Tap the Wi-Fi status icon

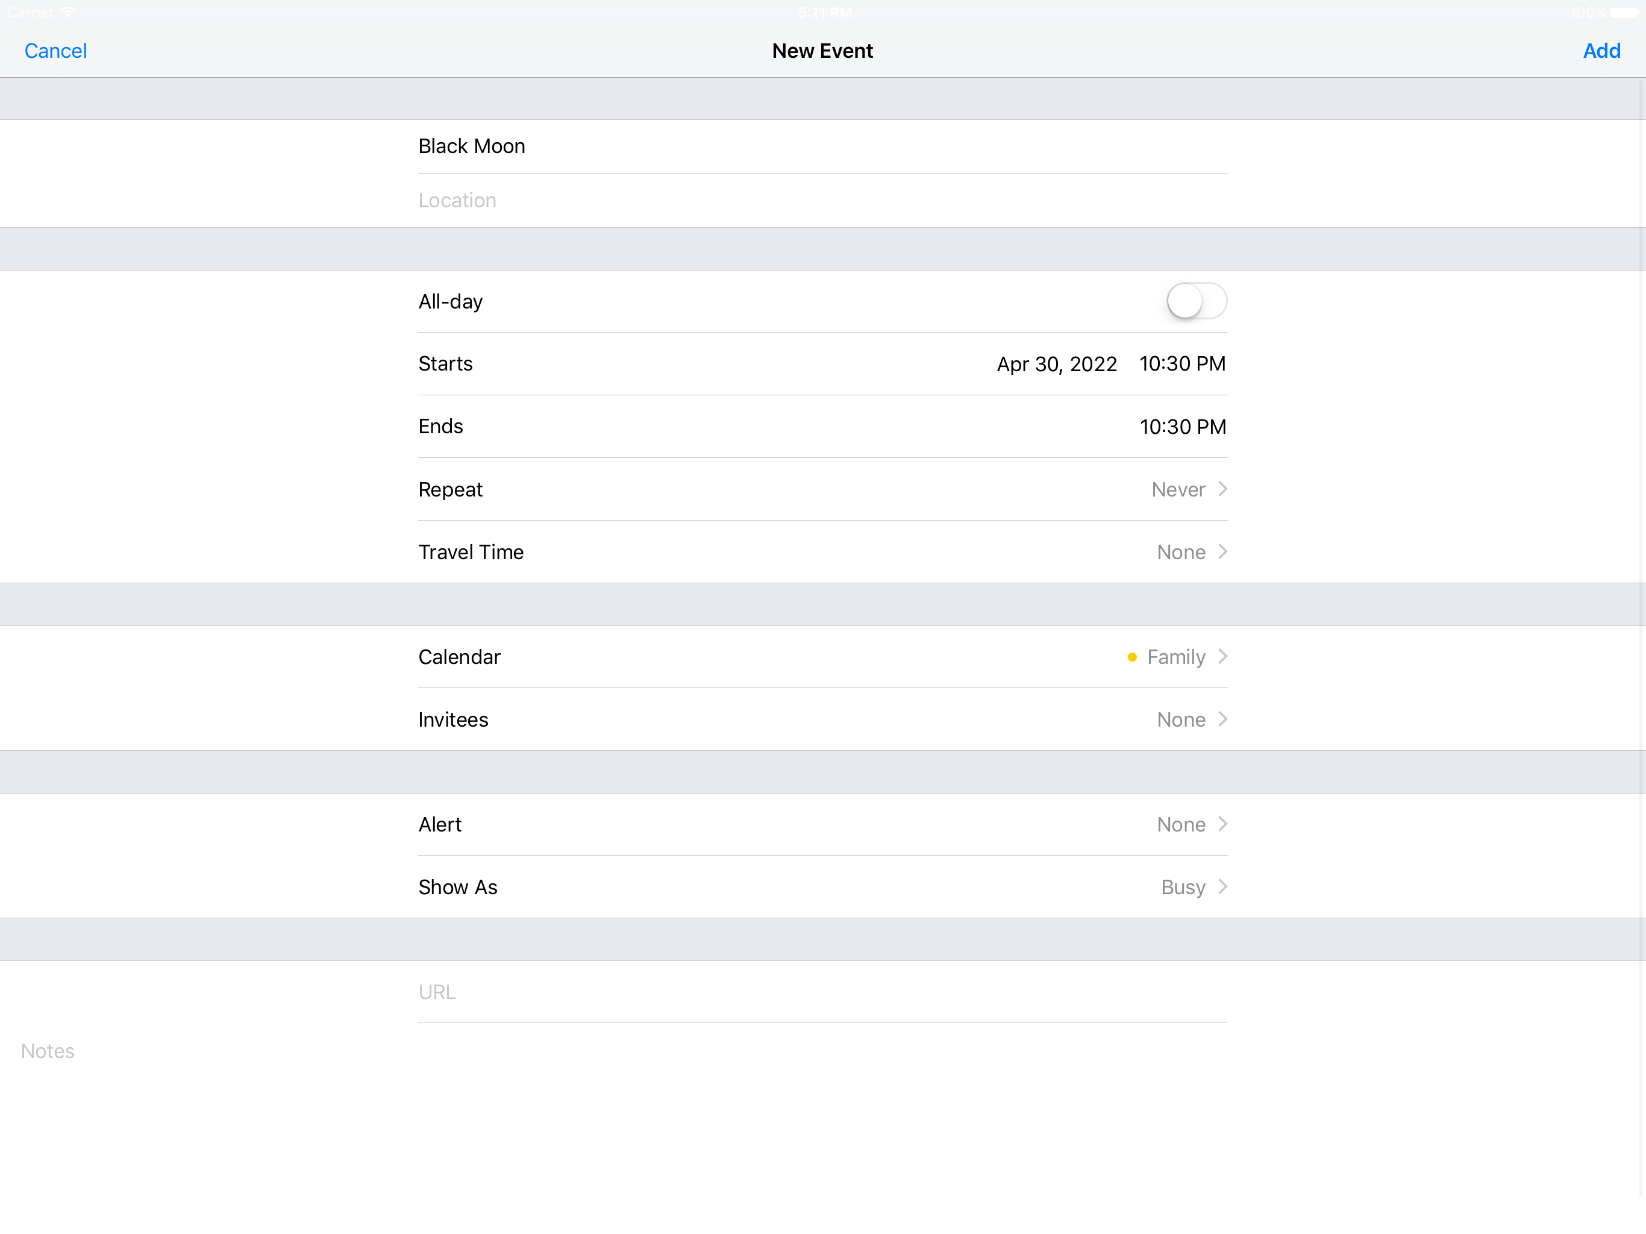(x=69, y=12)
